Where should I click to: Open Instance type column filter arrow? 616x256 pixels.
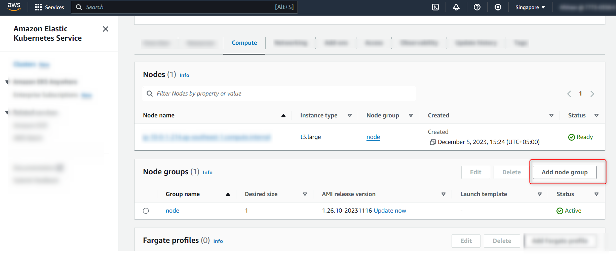tap(350, 115)
